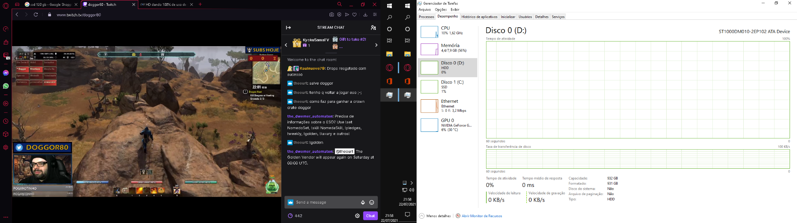Switch to Inicializar tab
Screen dimensions: 797x223
coord(508,17)
